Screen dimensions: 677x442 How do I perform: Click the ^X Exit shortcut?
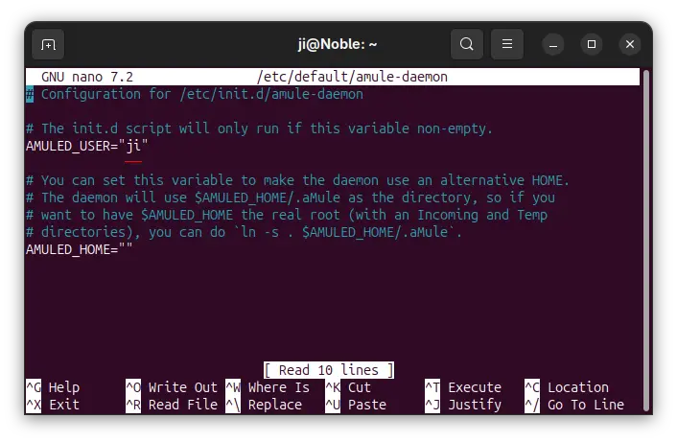click(x=53, y=405)
